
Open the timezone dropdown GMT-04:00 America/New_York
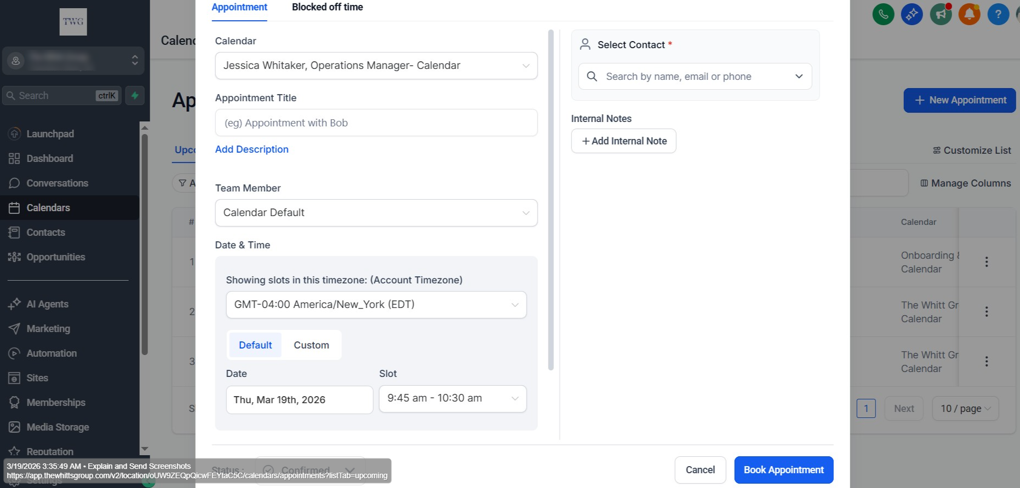[376, 305]
